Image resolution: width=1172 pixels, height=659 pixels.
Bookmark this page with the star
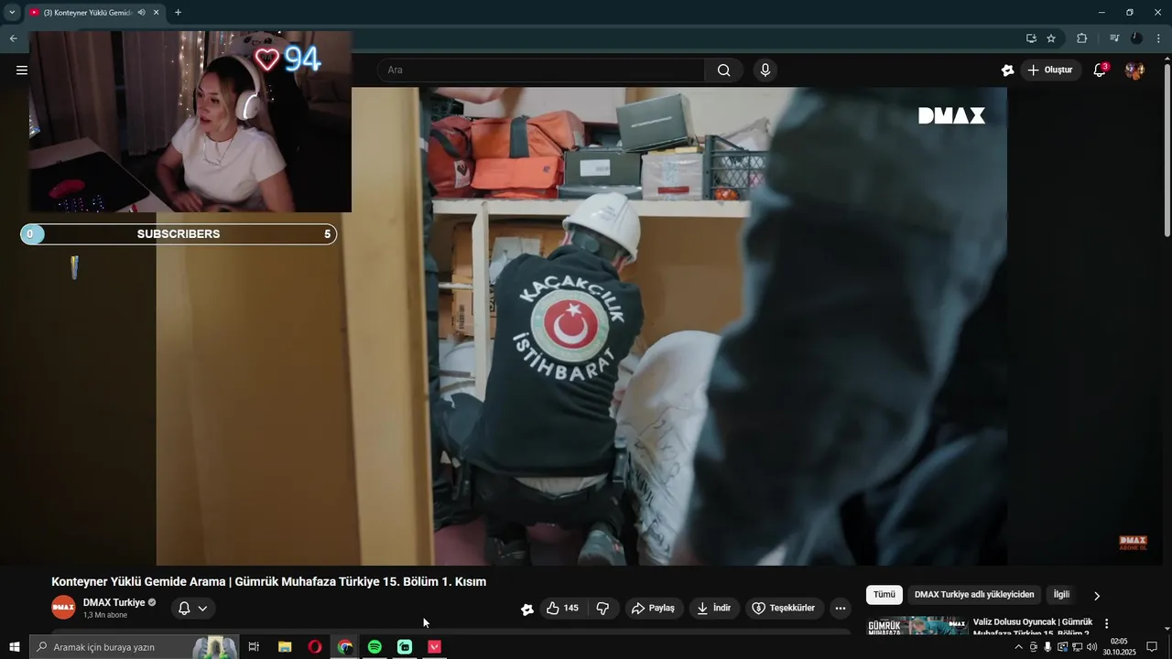pyautogui.click(x=1051, y=38)
